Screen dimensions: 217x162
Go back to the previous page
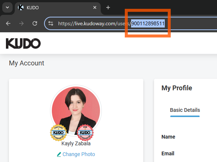tap(8, 23)
